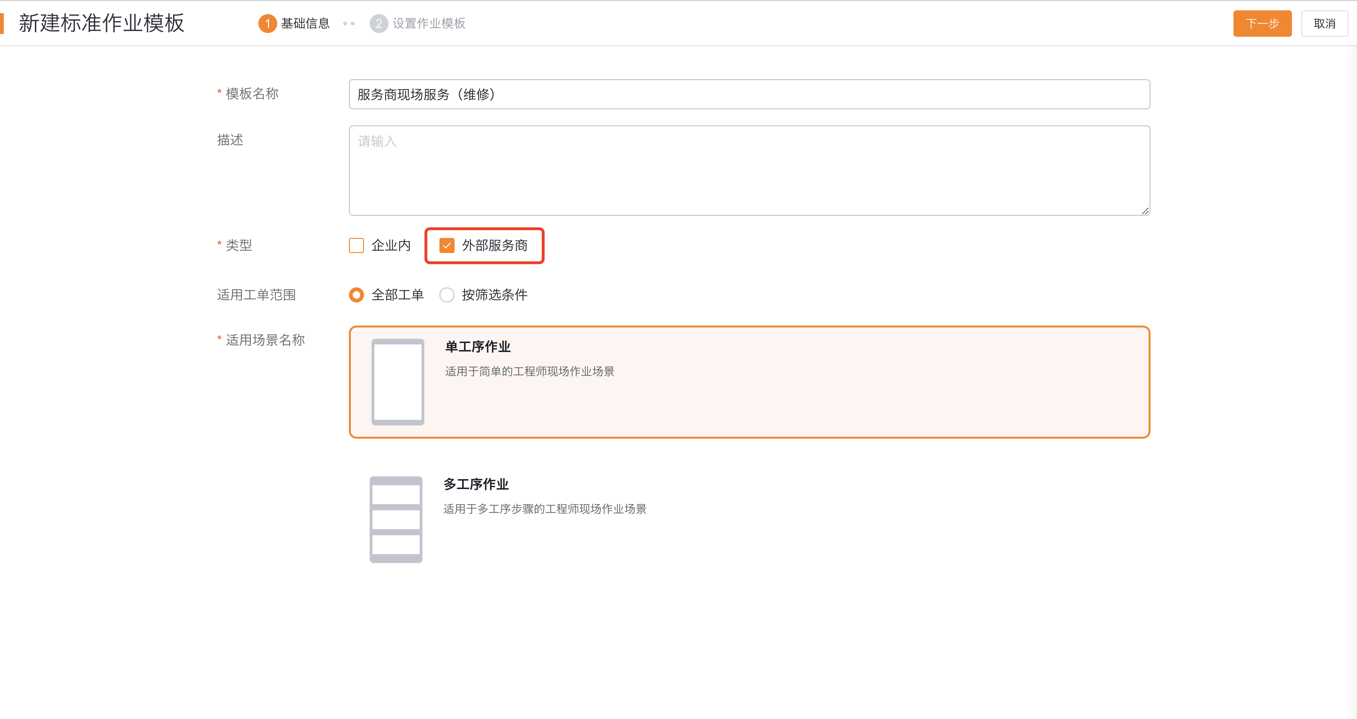Click the 基础信息 step label

coord(305,24)
